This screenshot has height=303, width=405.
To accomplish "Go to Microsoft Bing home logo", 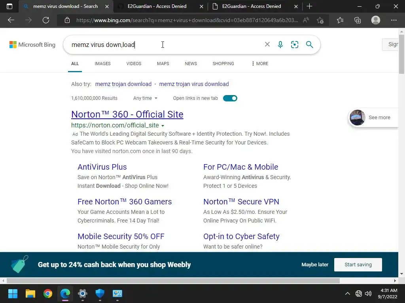I will pyautogui.click(x=32, y=45).
